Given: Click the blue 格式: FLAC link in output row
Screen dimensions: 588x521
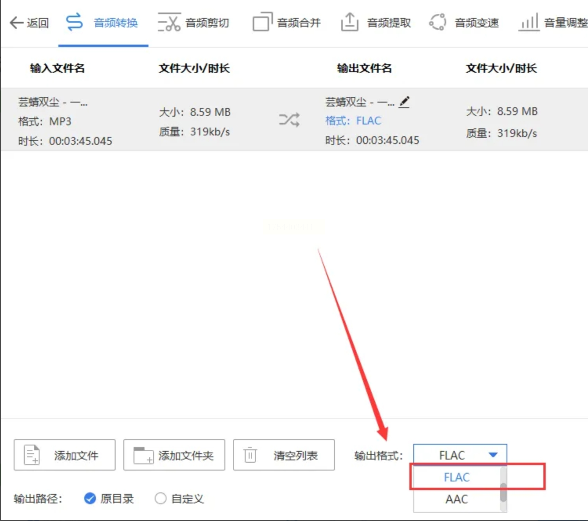Looking at the screenshot, I should tap(353, 121).
